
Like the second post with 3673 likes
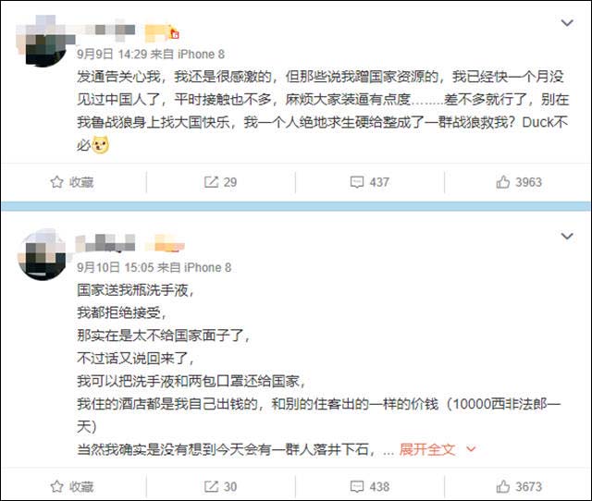coord(519,486)
